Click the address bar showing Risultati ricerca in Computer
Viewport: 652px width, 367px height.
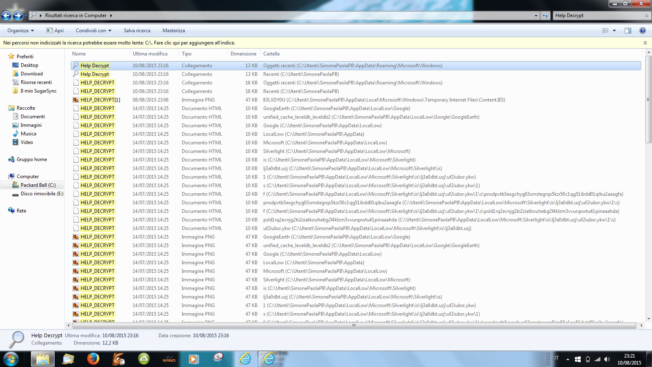pyautogui.click(x=281, y=15)
